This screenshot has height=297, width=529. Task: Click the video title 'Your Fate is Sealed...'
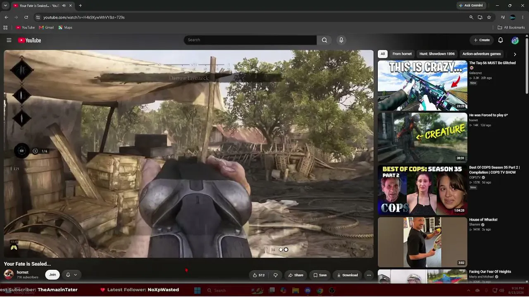tap(27, 264)
